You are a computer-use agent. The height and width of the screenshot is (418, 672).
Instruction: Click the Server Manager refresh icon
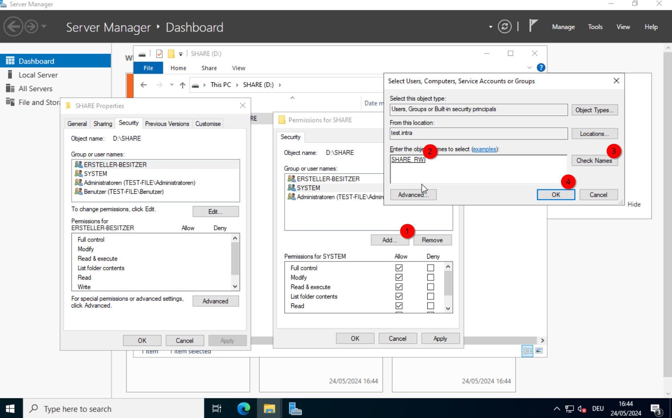pyautogui.click(x=504, y=27)
